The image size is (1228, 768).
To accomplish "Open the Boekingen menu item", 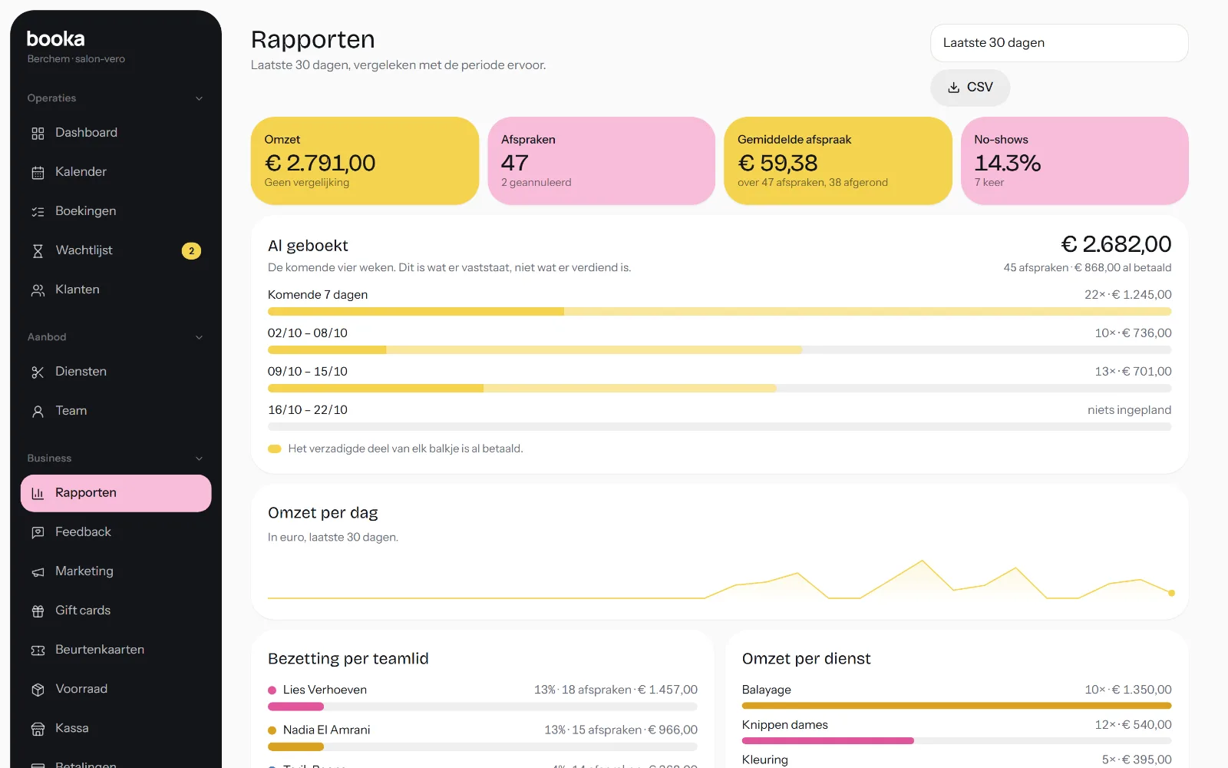I will 116,211.
